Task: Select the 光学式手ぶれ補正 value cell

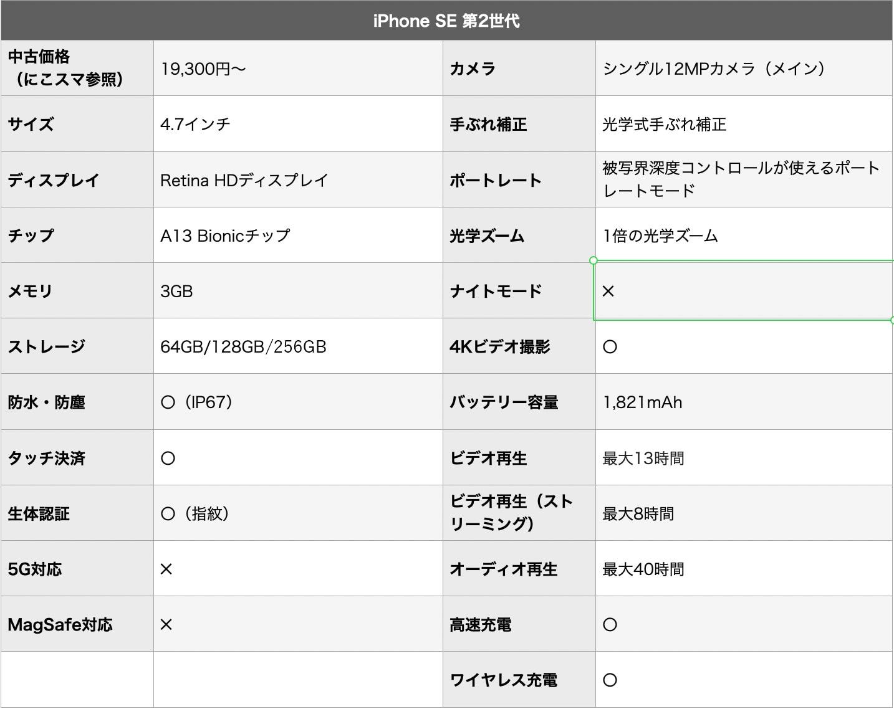Action: [744, 124]
